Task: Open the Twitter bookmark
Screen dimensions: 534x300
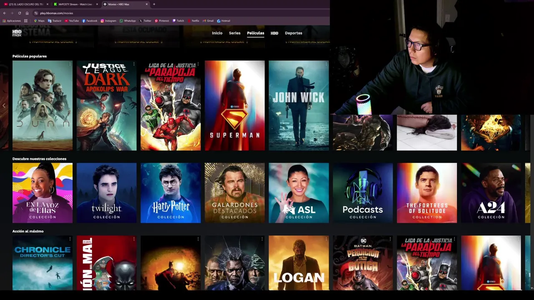Action: (145, 20)
